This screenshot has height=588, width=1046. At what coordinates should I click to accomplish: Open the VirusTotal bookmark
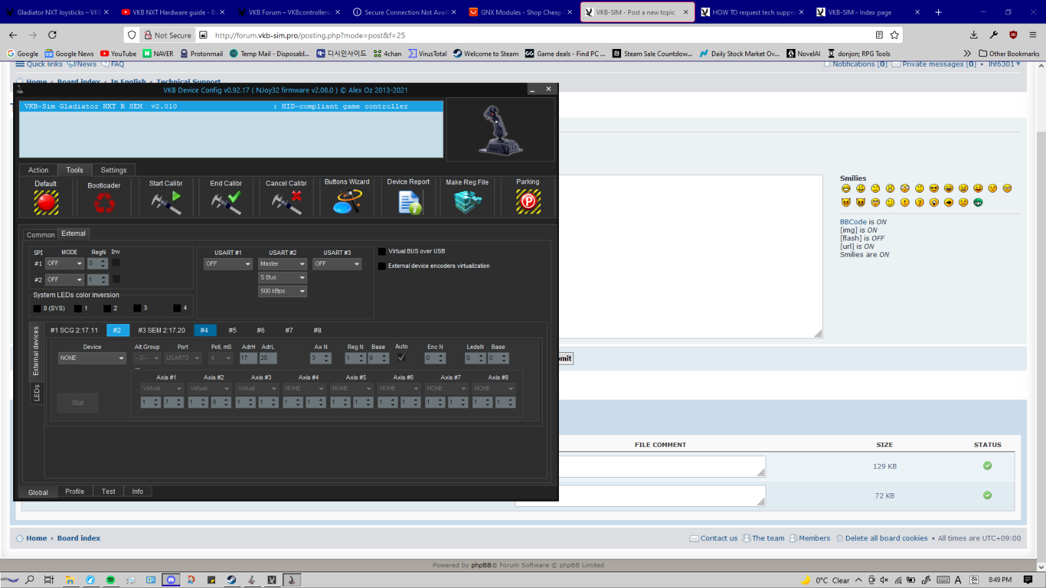click(428, 54)
